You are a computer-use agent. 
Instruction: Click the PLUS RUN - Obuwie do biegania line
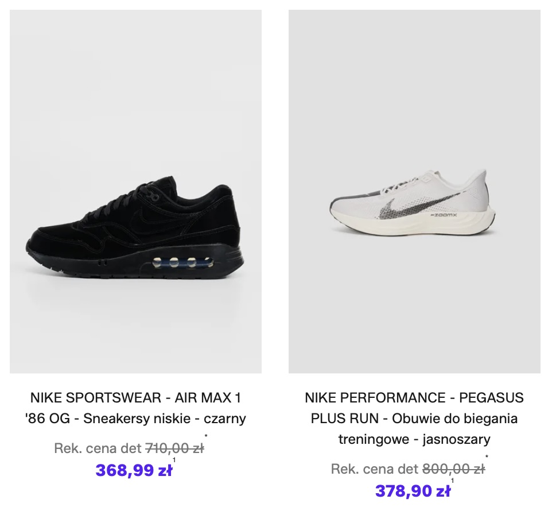tap(414, 419)
